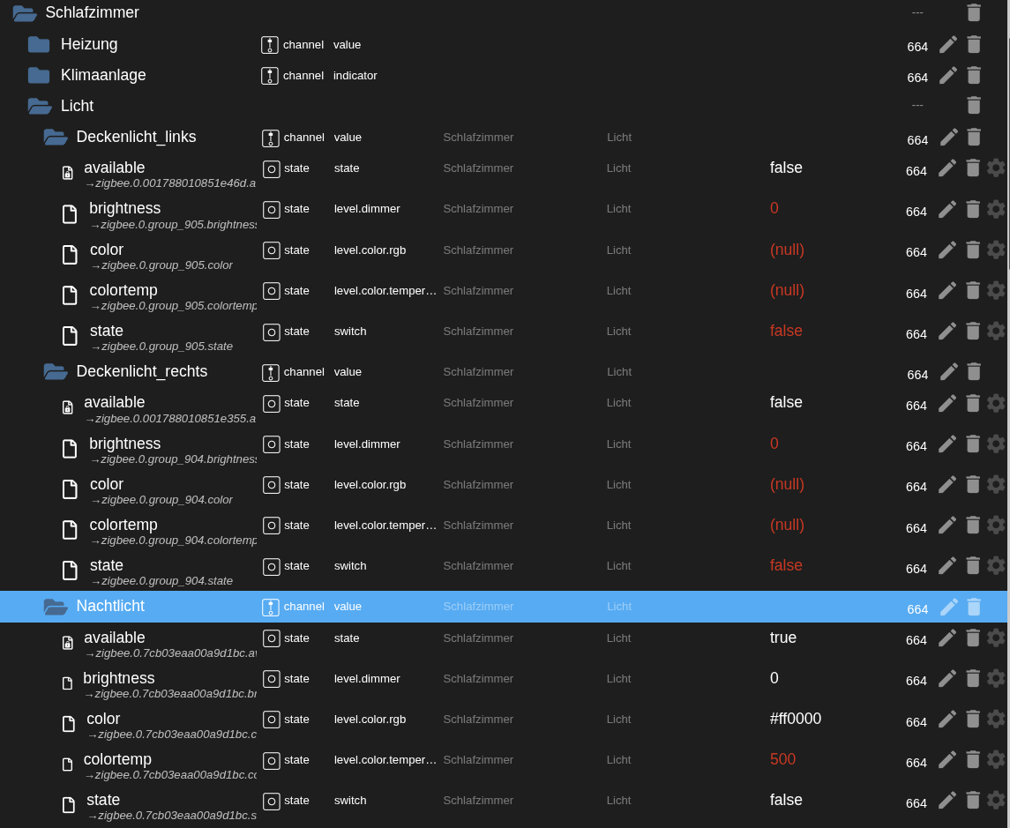Edit the Klimaanlage channel
1010x828 pixels.
[948, 75]
